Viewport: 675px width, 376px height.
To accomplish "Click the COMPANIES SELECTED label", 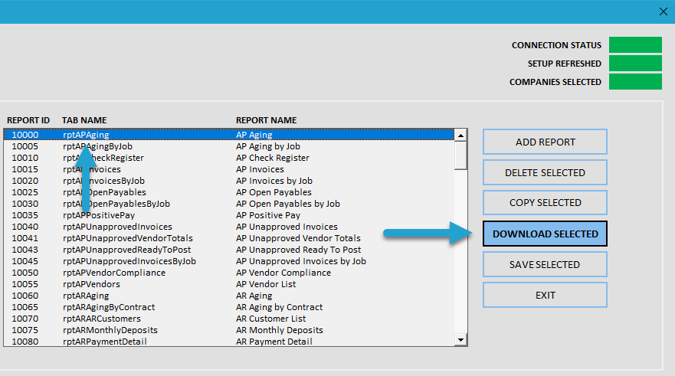I will tap(555, 82).
